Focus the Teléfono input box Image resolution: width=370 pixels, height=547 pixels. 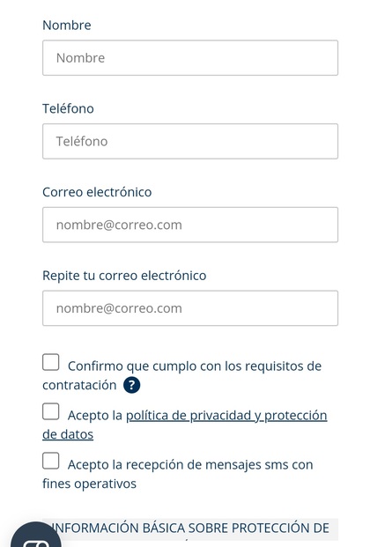[x=190, y=141]
